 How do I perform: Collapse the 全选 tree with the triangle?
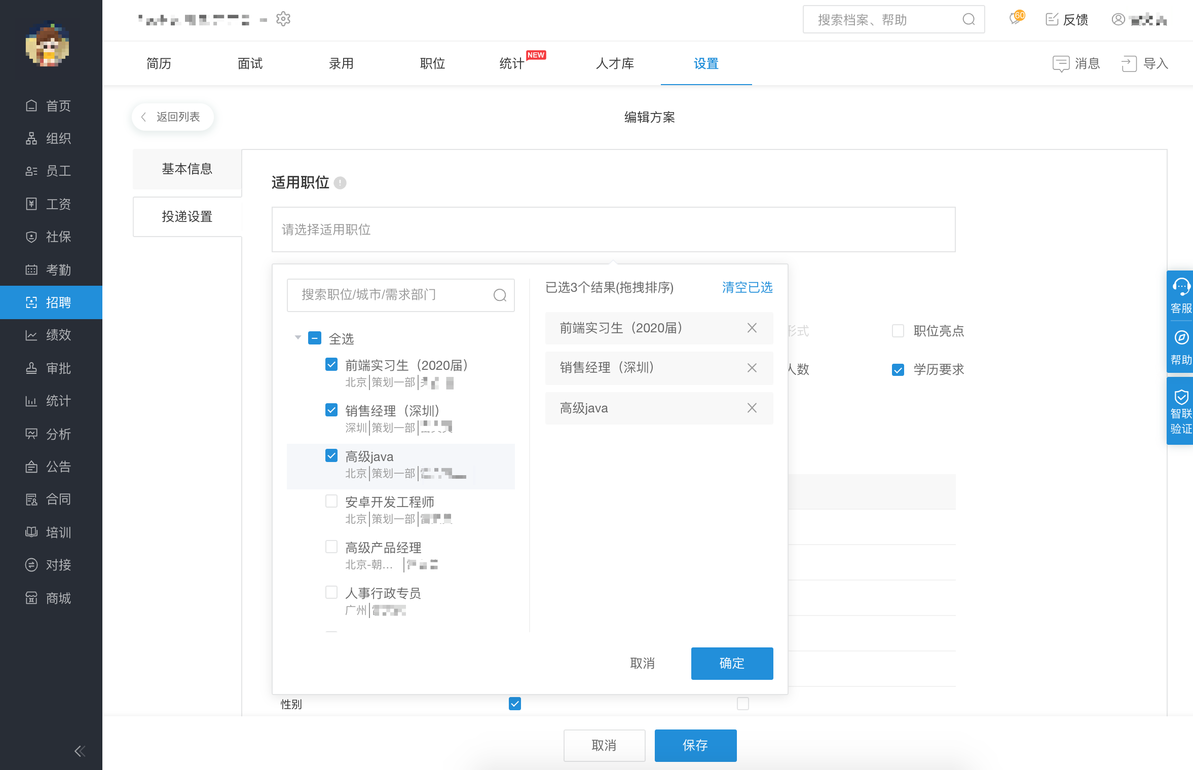[298, 338]
